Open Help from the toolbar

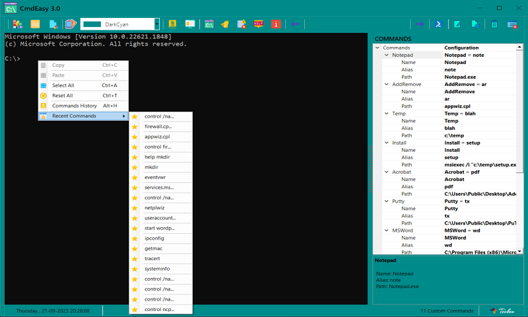click(x=258, y=24)
